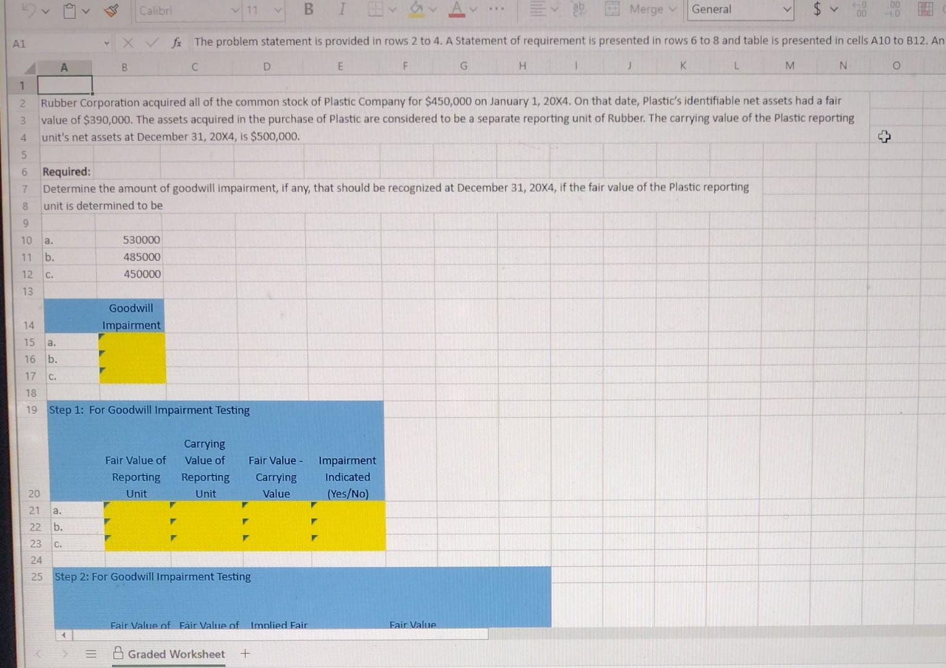Viewport: 946px width, 668px height.
Task: Toggle Bold formatting
Action: (307, 9)
